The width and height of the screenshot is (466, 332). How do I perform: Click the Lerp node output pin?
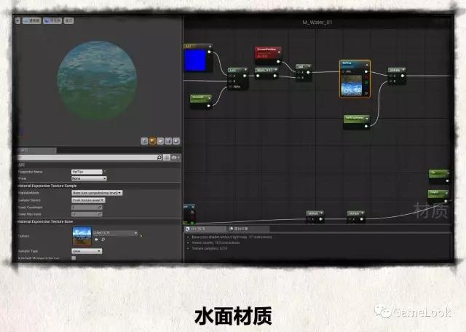coord(245,76)
